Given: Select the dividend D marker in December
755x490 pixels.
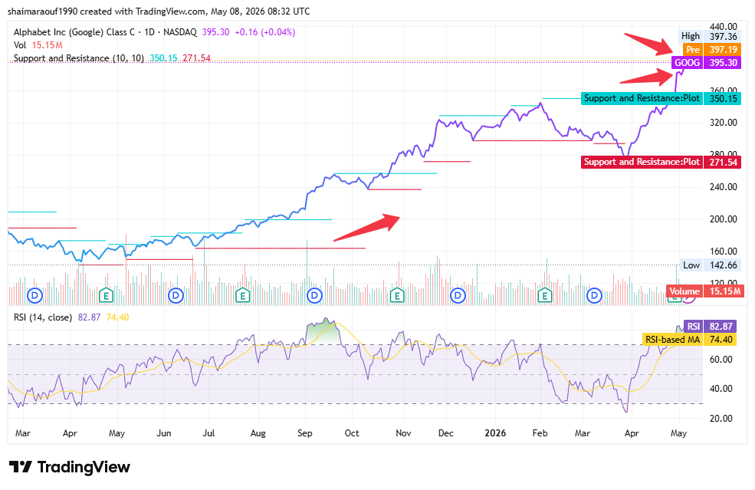Looking at the screenshot, I should 458,295.
